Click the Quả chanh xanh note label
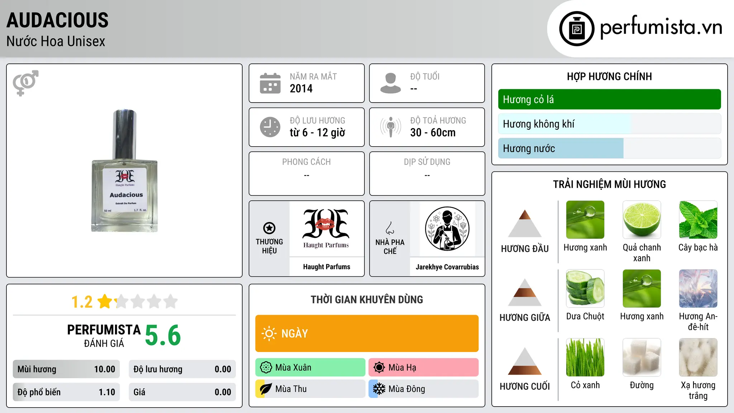 (x=642, y=253)
